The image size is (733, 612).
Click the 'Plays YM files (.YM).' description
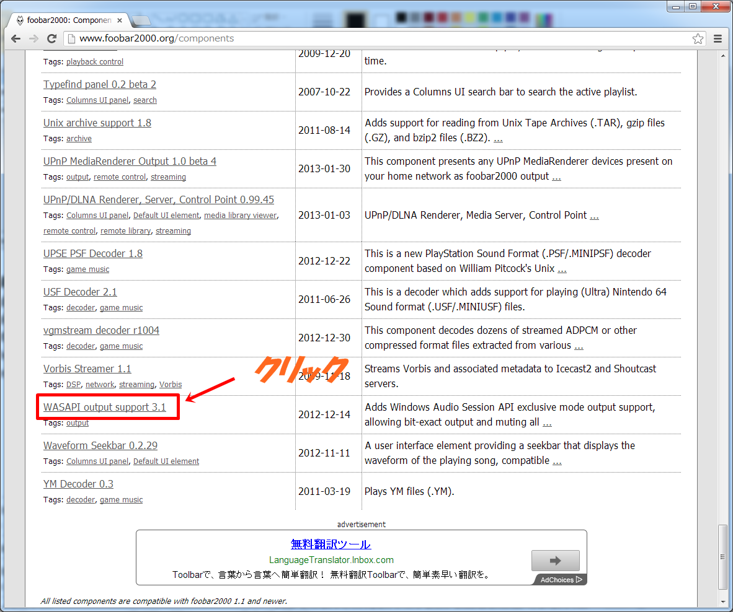[x=409, y=492]
